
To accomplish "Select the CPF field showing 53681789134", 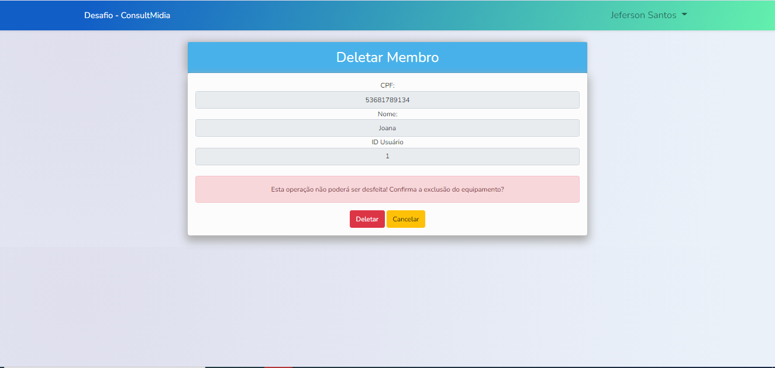I will [x=387, y=100].
